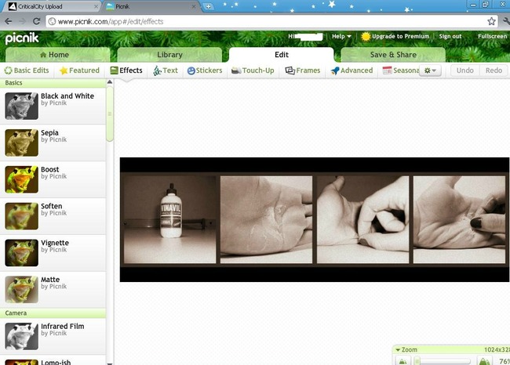
Task: Open the gear settings dropdown
Action: [x=430, y=70]
